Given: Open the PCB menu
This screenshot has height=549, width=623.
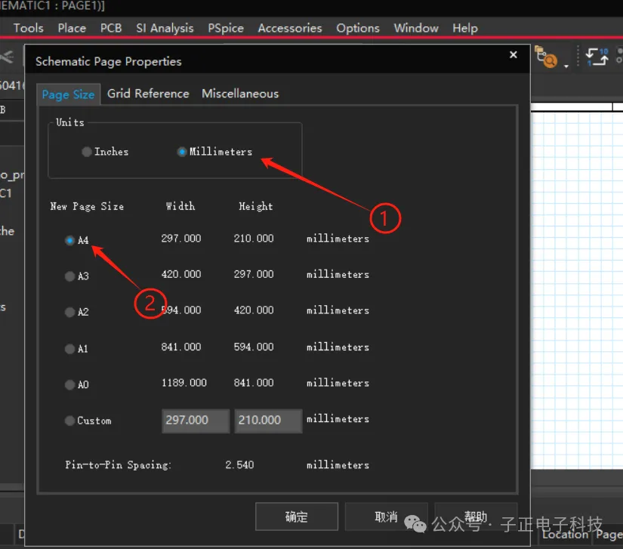Looking at the screenshot, I should click(111, 28).
